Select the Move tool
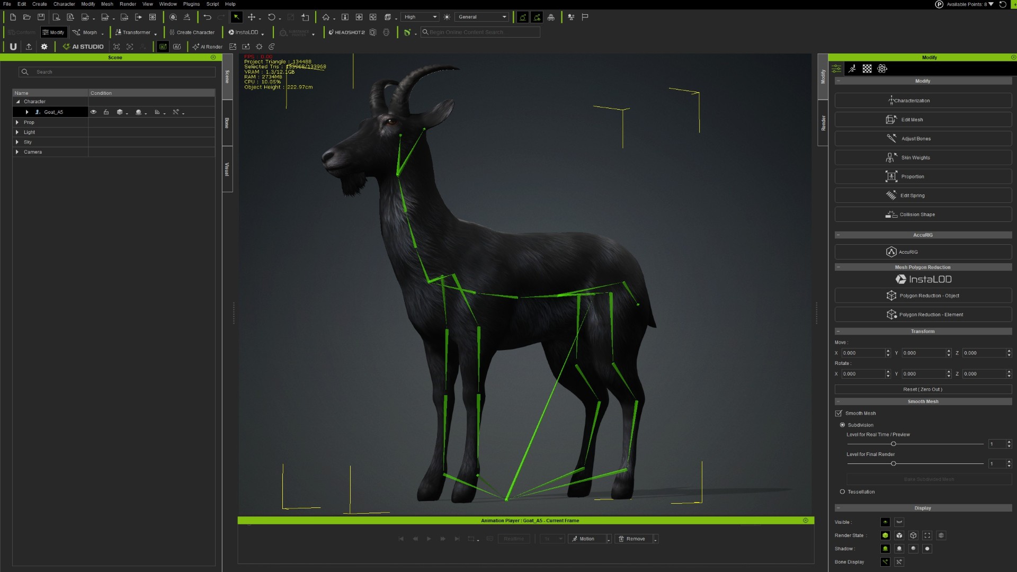The height and width of the screenshot is (572, 1017). coord(252,17)
